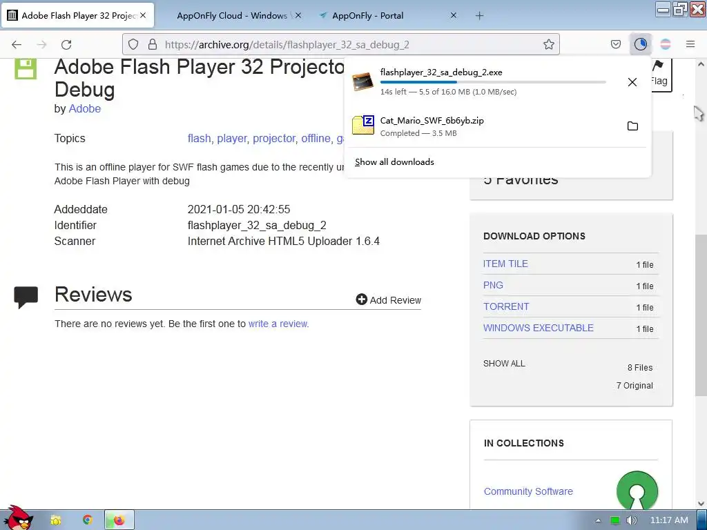Click the green floppy disk software icon
The width and height of the screenshot is (707, 530).
pyautogui.click(x=26, y=68)
